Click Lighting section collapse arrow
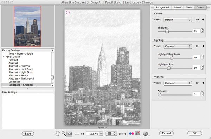The image size is (211, 139). (203, 46)
